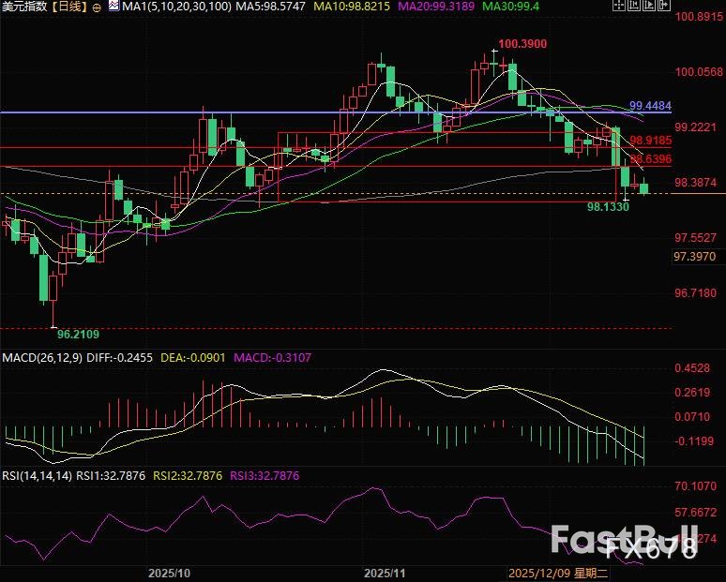Click the 美元指数 symbol name

[x=23, y=7]
